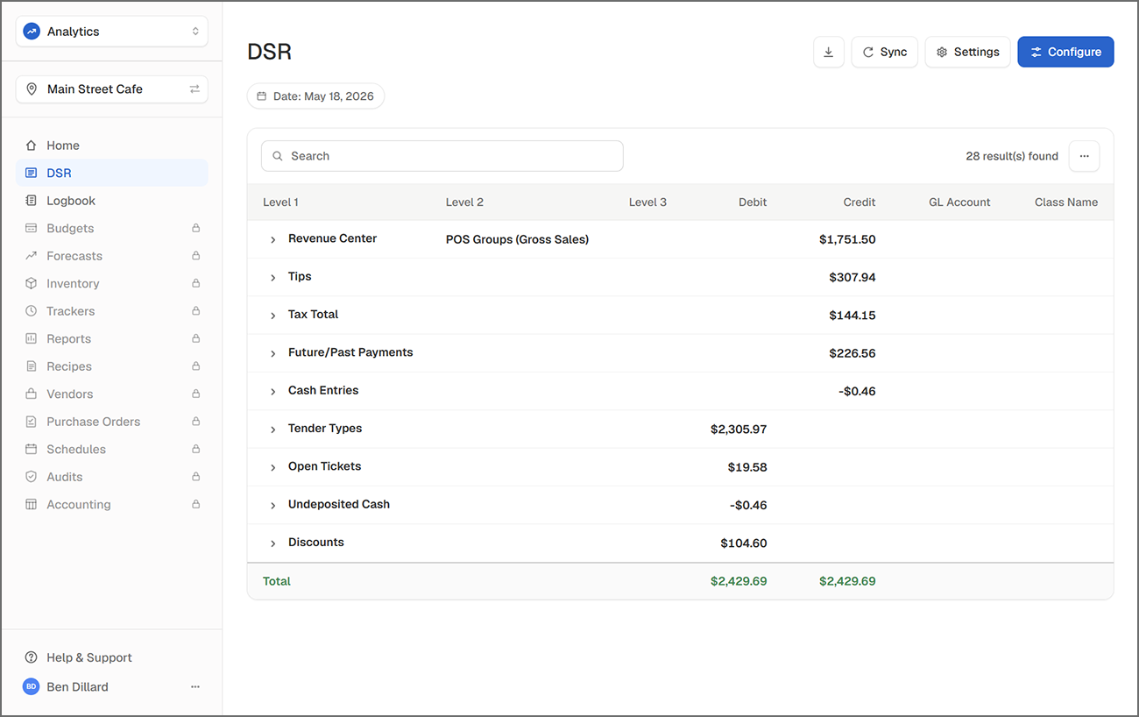Click the location pin icon
Screen dimensions: 1139x717
point(32,89)
